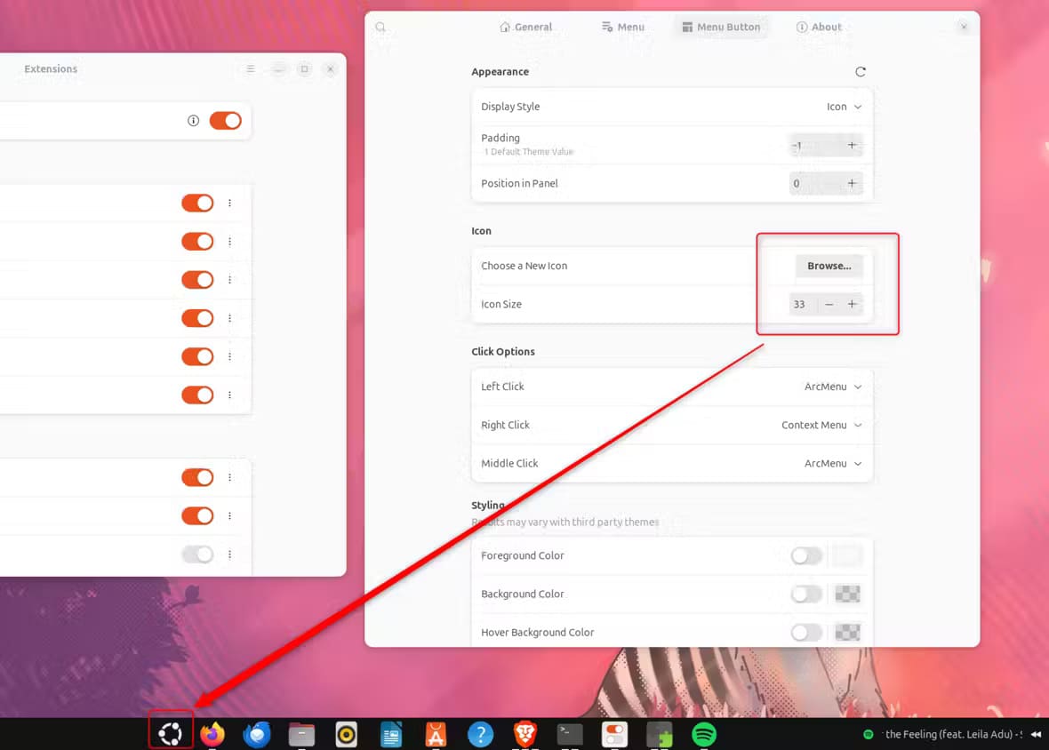
Task: Open the App Center from the dock
Action: click(x=436, y=734)
